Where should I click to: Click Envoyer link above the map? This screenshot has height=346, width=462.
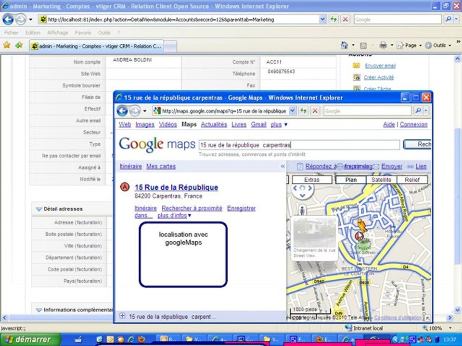pos(392,167)
